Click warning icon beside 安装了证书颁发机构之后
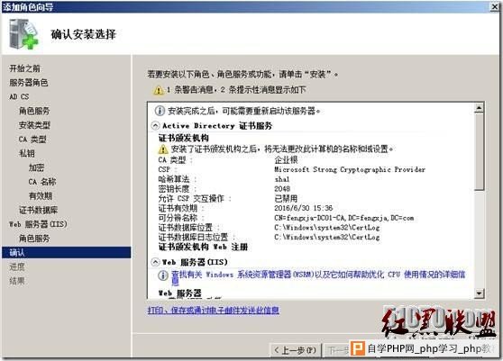Viewport: 503px width, 361px height. click(163, 149)
